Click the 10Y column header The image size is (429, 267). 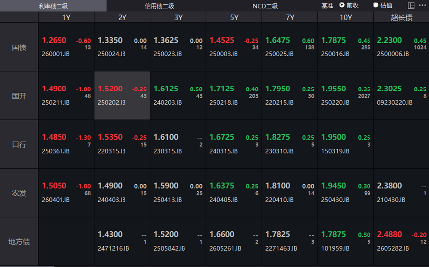(346, 17)
